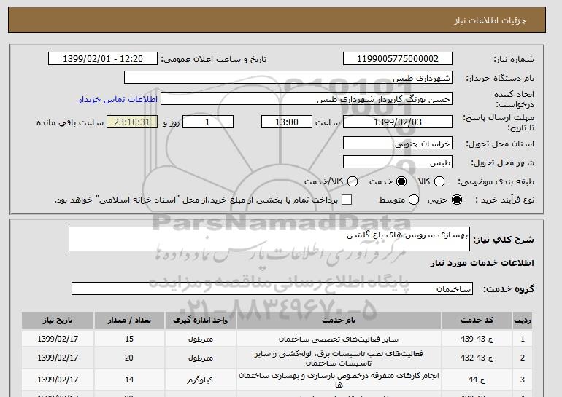Screen dimensions: 562x397
Task: Click the quantity cell 15
Action: (x=129, y=339)
